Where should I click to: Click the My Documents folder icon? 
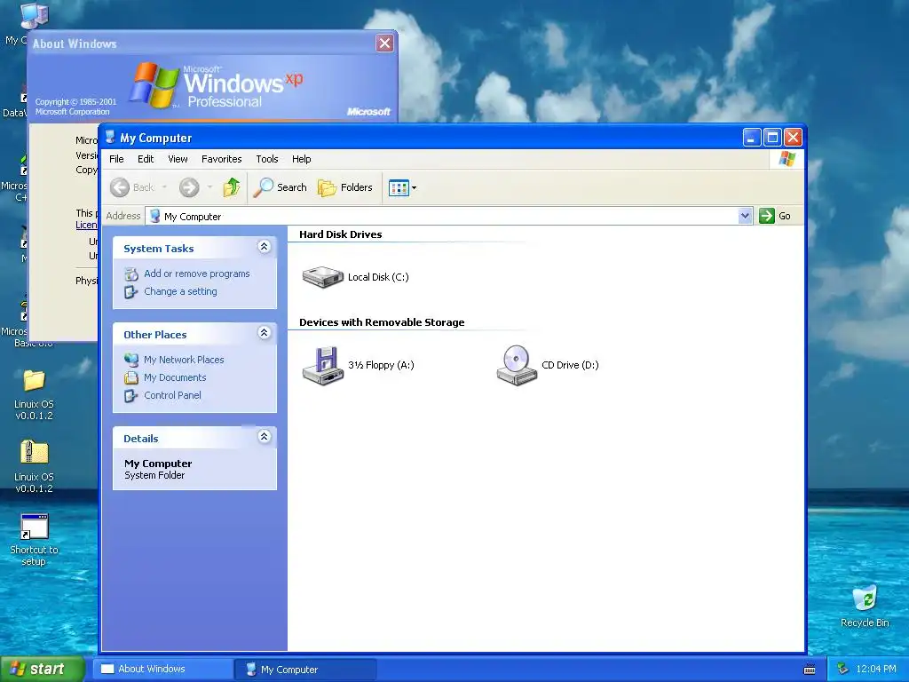pos(131,377)
